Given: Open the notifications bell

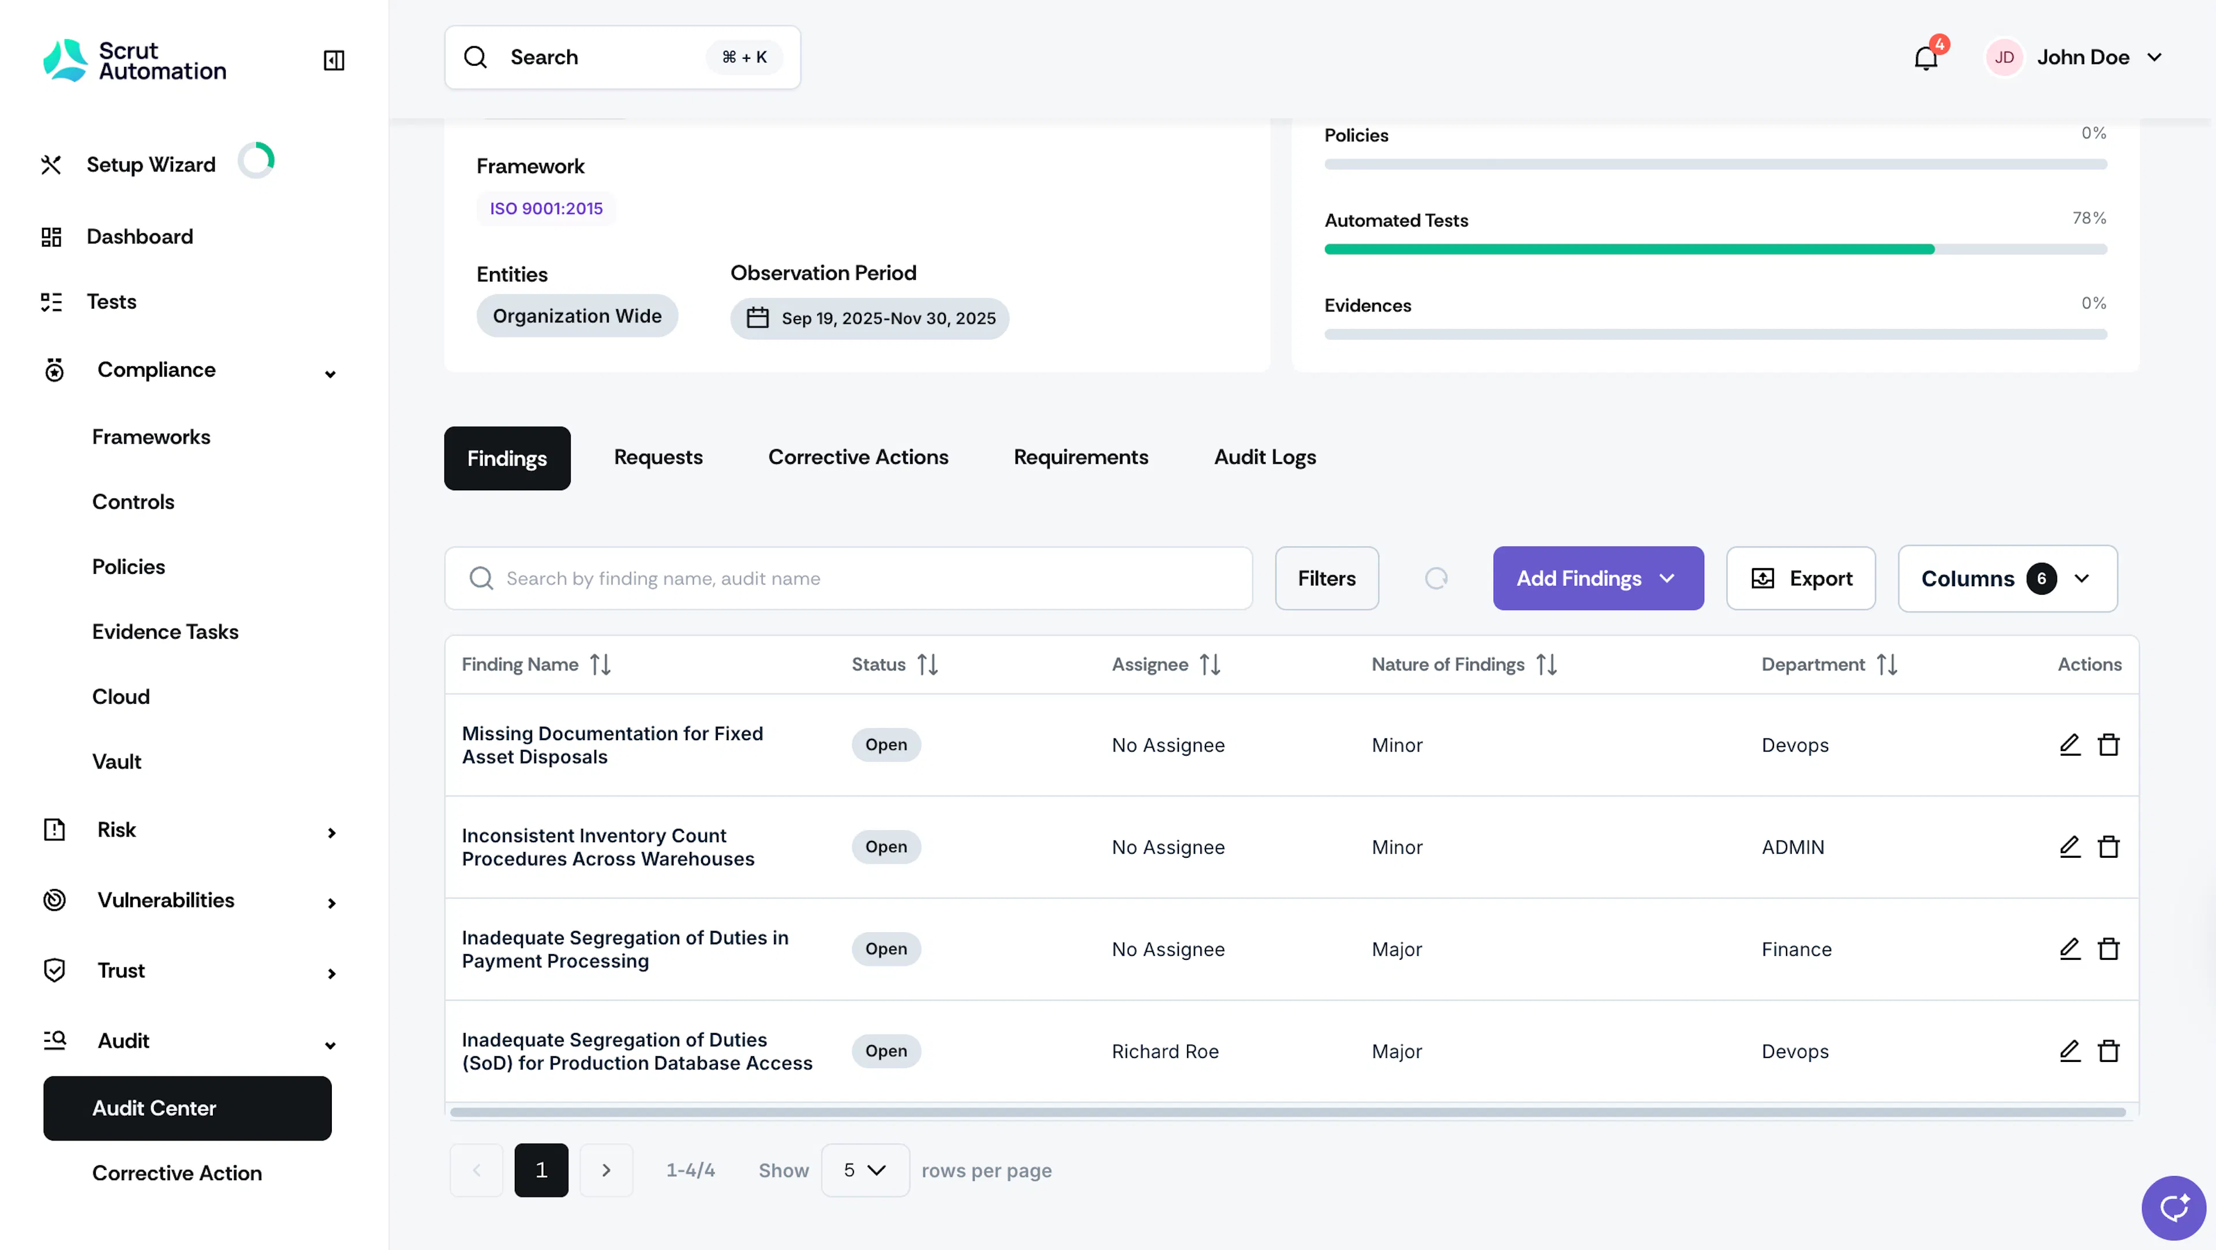Looking at the screenshot, I should [1925, 58].
